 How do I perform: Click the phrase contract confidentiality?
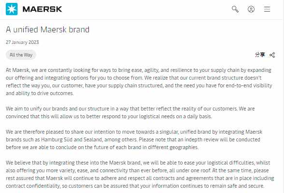coord(33,186)
